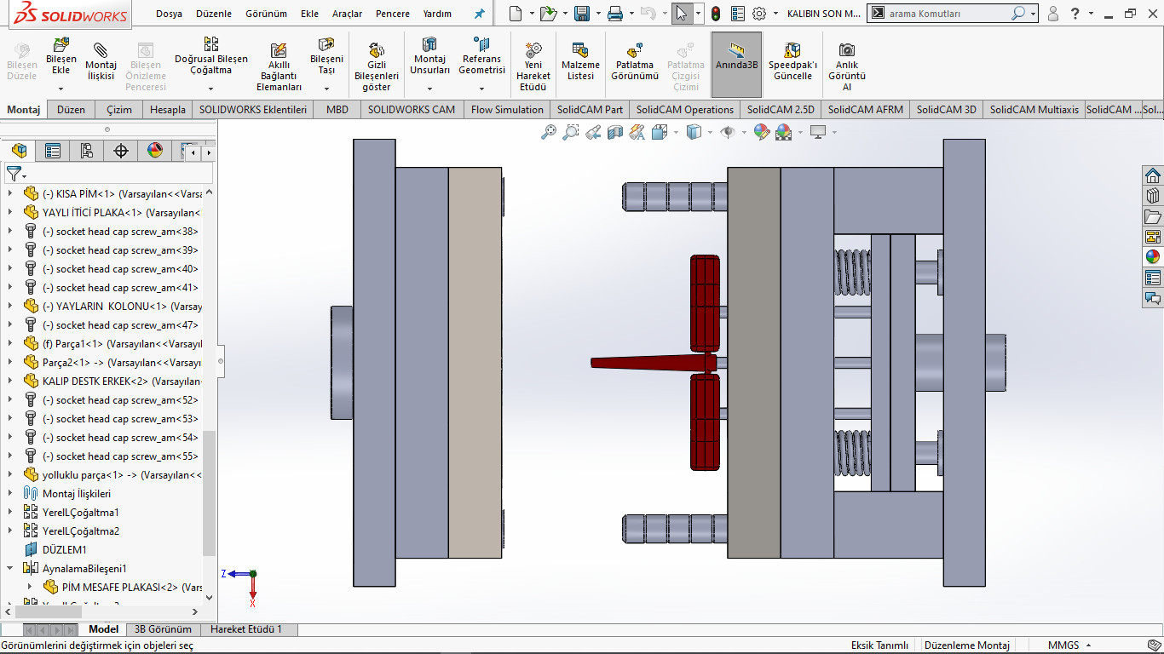The width and height of the screenshot is (1164, 654).
Task: Start a Yeni Hareket Etüdü motion study
Action: pyautogui.click(x=533, y=67)
